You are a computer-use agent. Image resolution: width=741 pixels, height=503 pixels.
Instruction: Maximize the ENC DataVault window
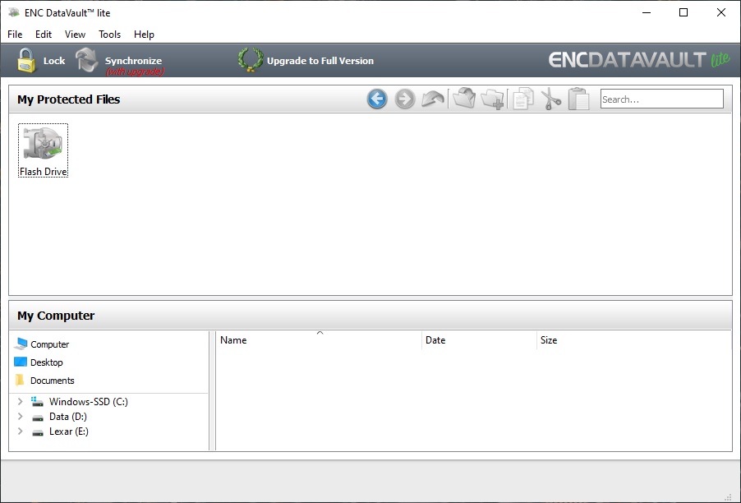[x=683, y=13]
